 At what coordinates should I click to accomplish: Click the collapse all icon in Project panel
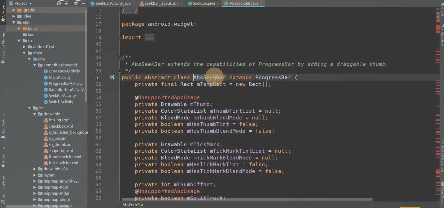click(66, 3)
